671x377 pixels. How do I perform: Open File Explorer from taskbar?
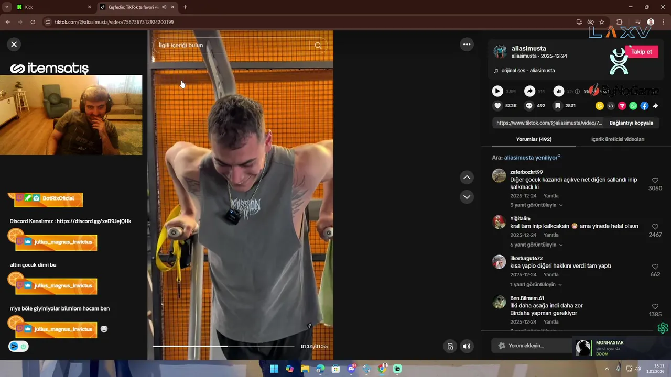click(x=305, y=369)
